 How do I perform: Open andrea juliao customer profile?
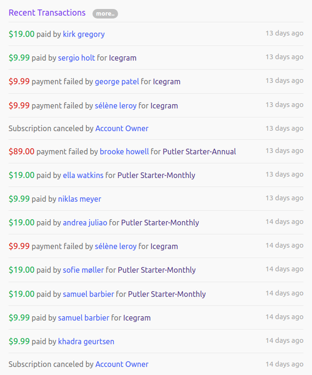click(85, 223)
